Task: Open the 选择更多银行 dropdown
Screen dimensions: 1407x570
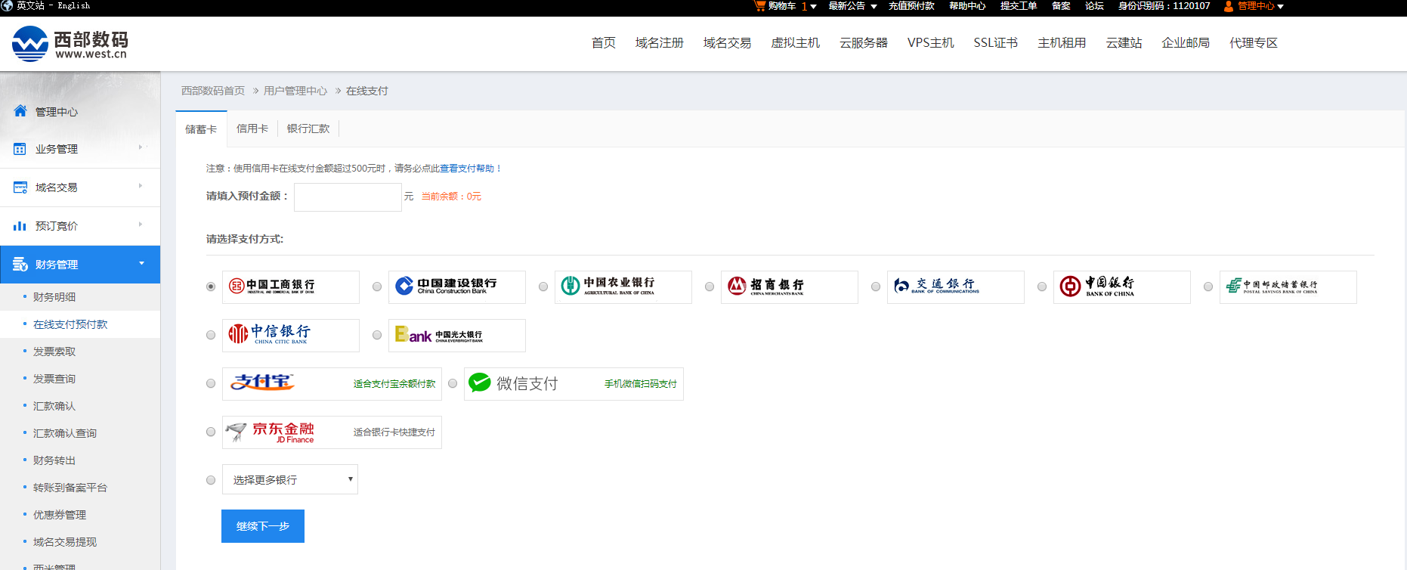Action: click(290, 479)
